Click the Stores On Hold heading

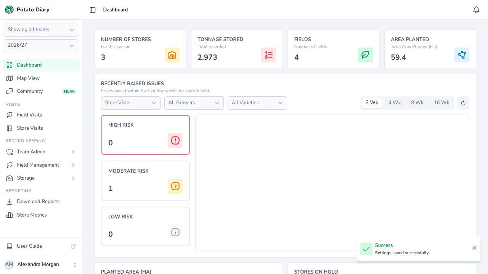[x=316, y=271]
